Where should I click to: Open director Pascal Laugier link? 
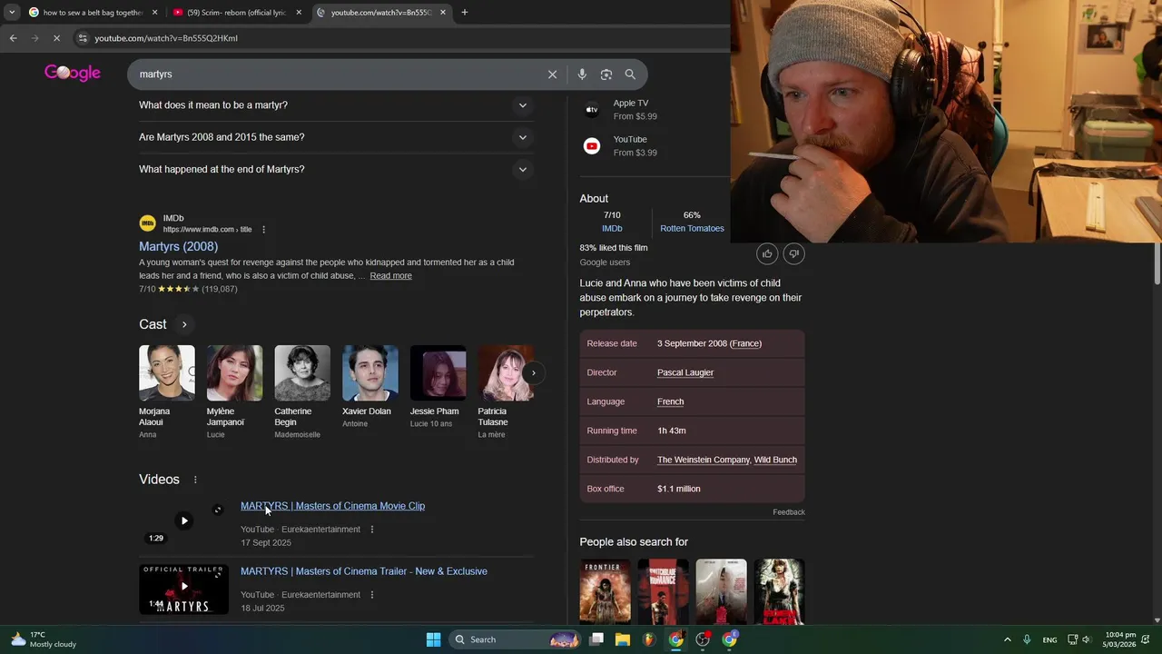coord(685,372)
